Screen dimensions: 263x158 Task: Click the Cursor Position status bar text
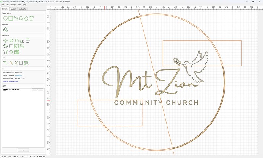click(23, 156)
